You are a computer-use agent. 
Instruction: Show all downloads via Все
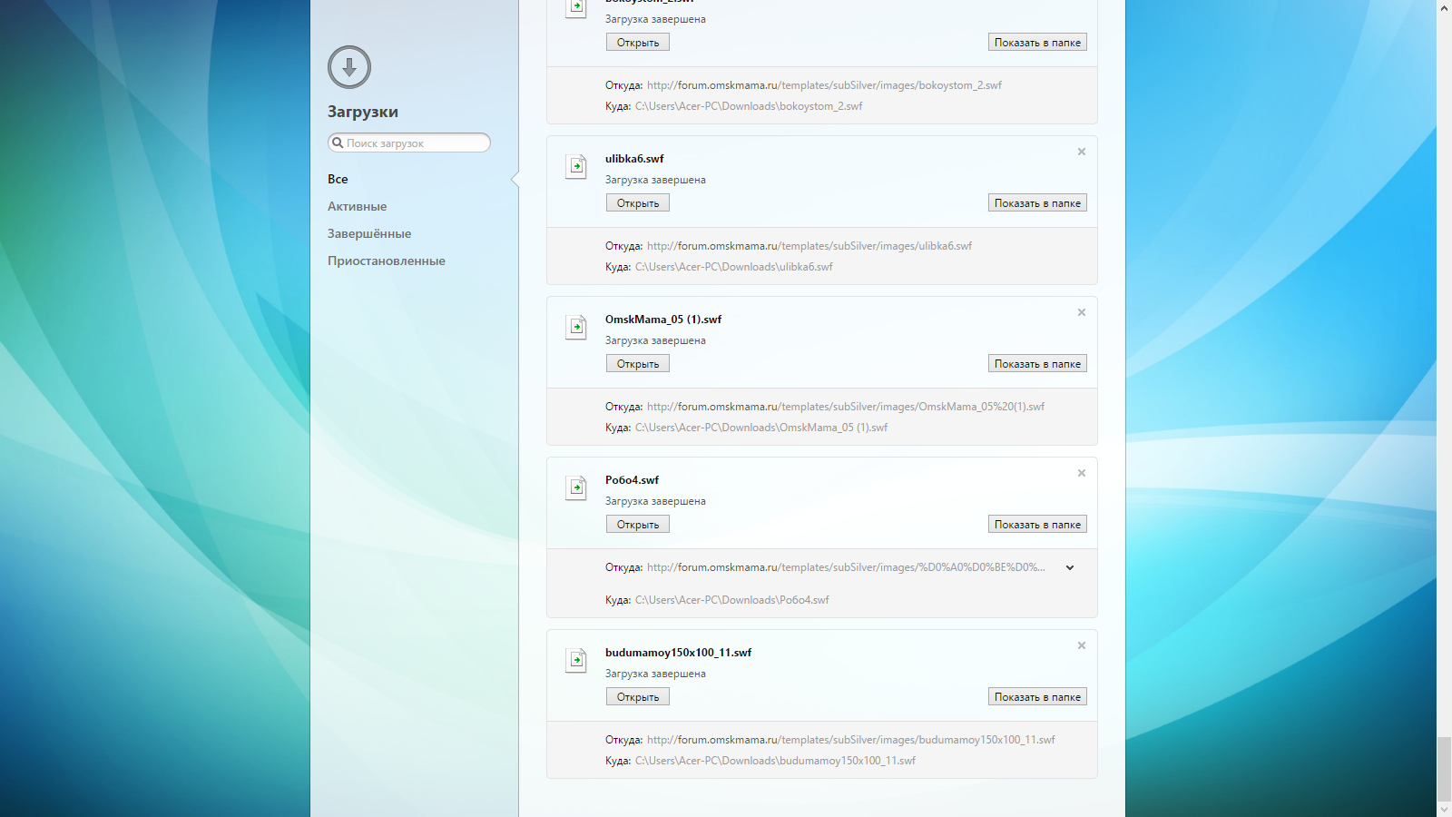point(338,179)
